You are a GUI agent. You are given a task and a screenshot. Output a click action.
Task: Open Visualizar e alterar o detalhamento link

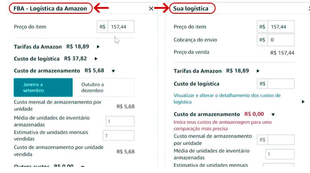227,98
